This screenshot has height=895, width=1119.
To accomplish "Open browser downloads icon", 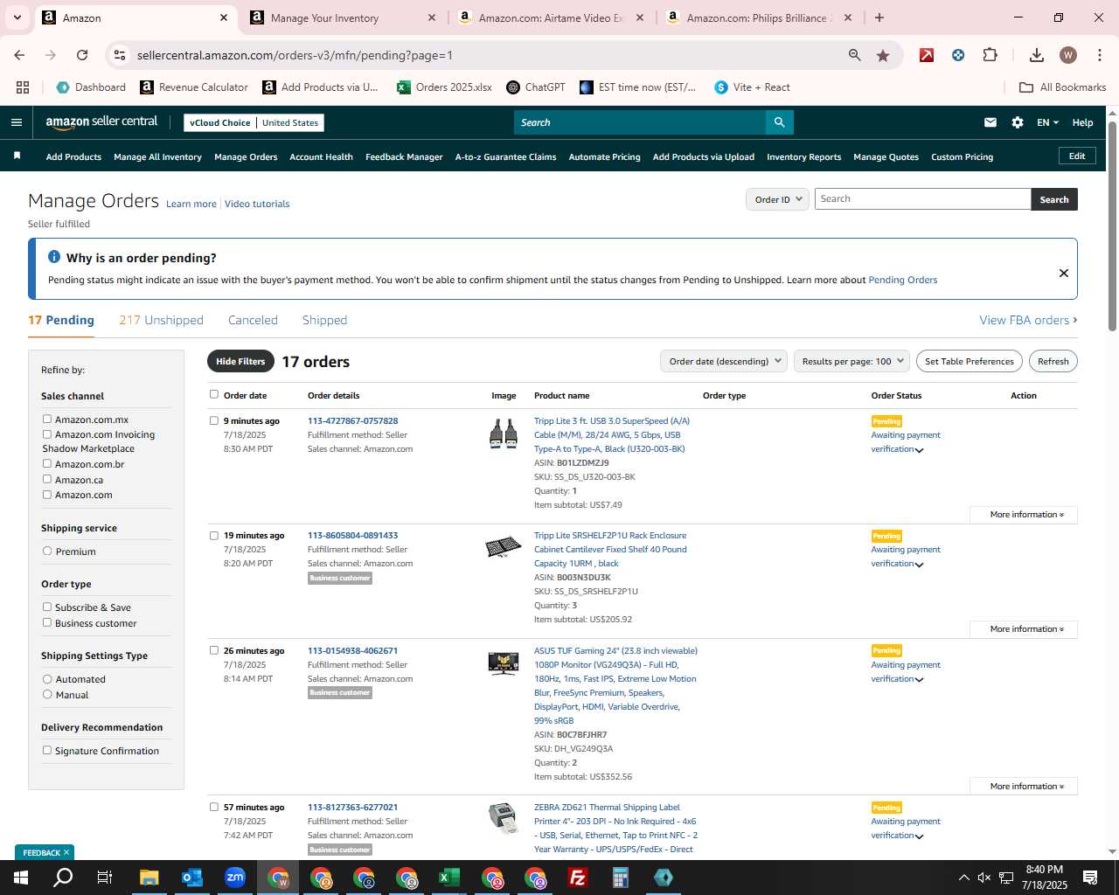I will click(1037, 55).
